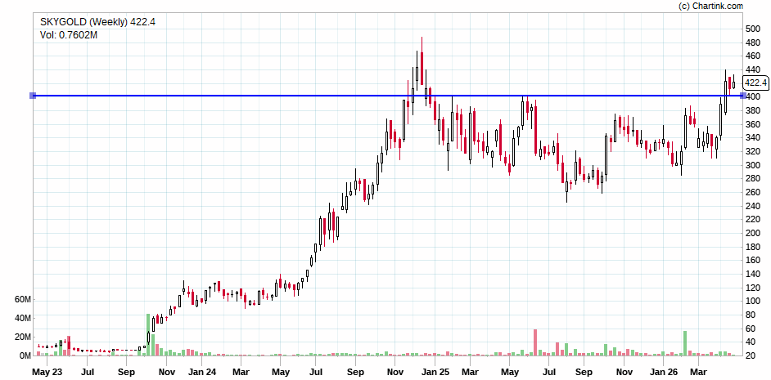This screenshot has height=380, width=771.
Task: Click the 380 price axis label
Action: [x=753, y=111]
